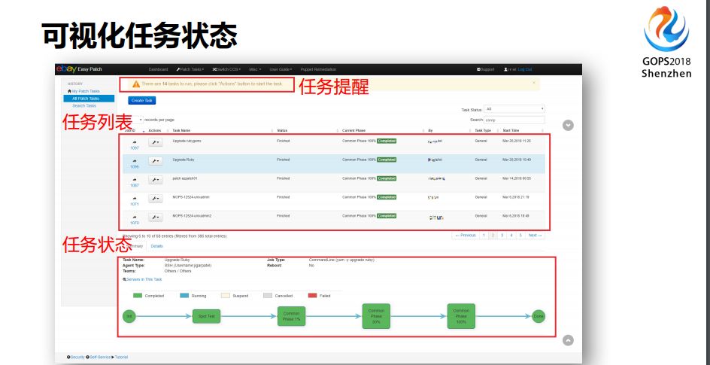
Task: Open Actions wrench for MOPS-12524-unixadmin2
Action: (x=155, y=217)
